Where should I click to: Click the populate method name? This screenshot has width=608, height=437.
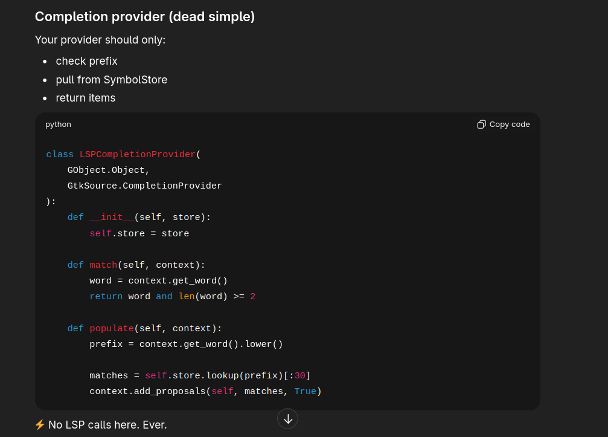112,329
